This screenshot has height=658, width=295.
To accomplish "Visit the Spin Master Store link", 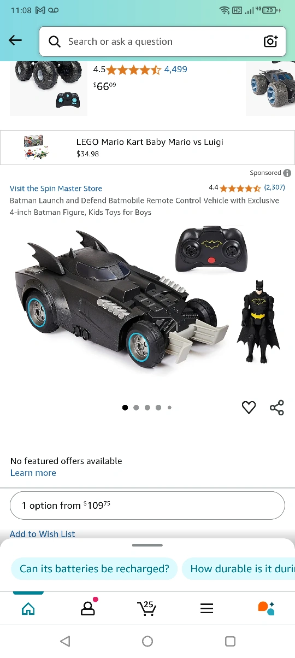I will 56,189.
